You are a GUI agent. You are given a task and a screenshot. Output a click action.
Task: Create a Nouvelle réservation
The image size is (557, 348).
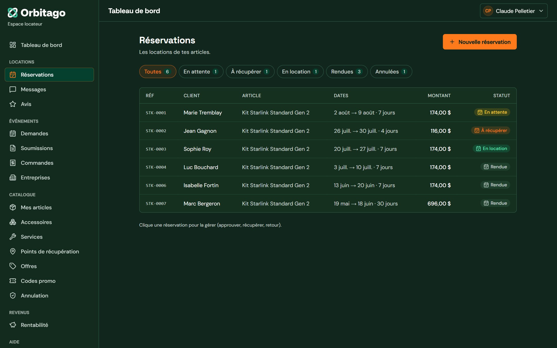tap(480, 42)
